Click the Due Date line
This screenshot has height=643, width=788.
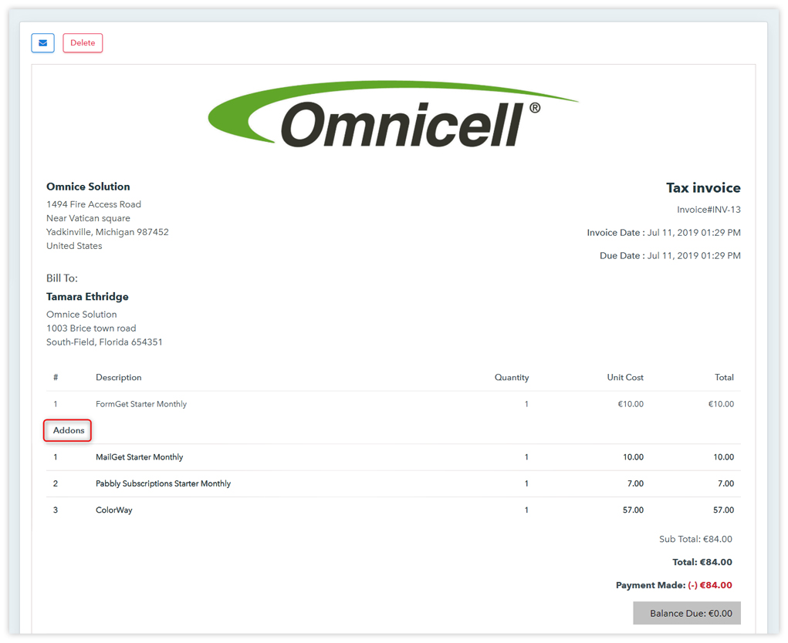670,256
